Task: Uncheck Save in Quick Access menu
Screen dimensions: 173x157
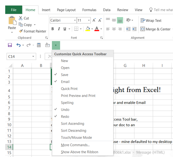Action: (83, 75)
